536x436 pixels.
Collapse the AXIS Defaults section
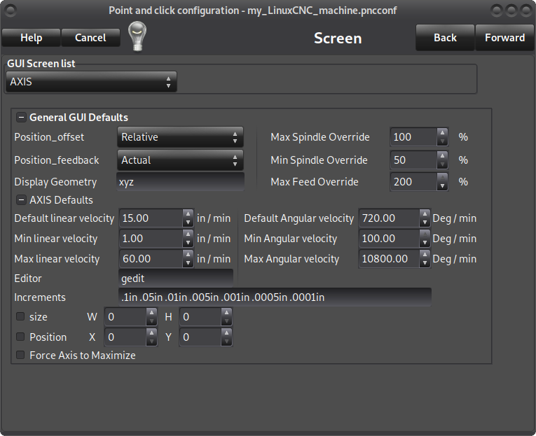(21, 200)
